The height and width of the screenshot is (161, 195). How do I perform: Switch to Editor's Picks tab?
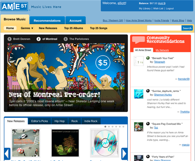pos(40,121)
